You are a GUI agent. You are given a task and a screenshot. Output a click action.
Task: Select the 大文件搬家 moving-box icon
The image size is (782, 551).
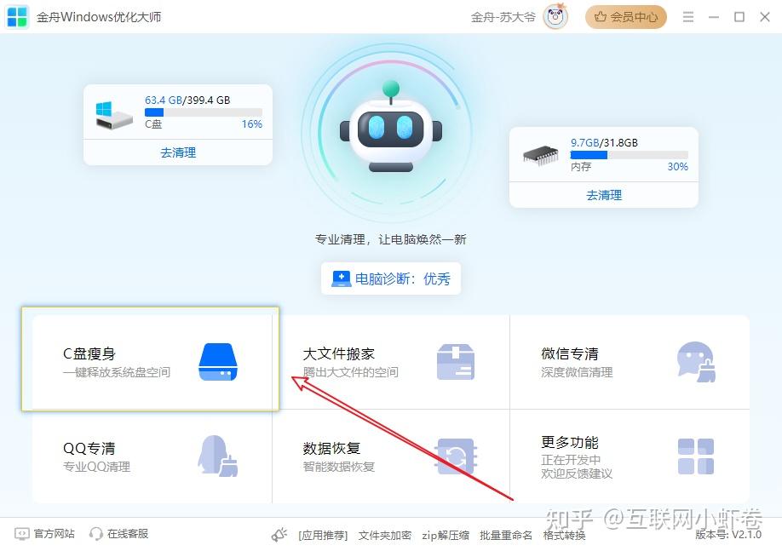[457, 362]
